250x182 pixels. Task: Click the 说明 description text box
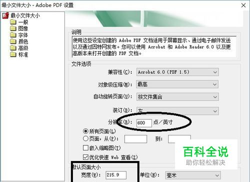(x=154, y=47)
